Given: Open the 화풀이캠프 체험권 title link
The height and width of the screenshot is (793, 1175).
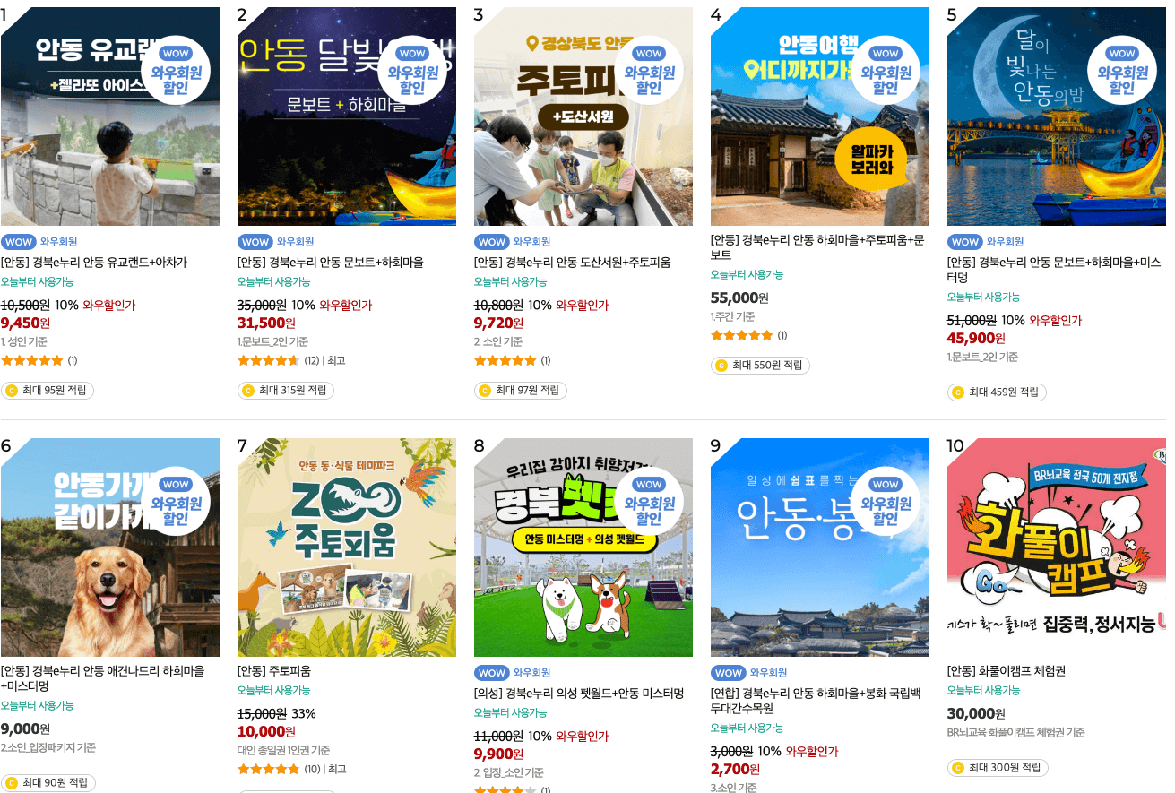Looking at the screenshot, I should click(1007, 671).
